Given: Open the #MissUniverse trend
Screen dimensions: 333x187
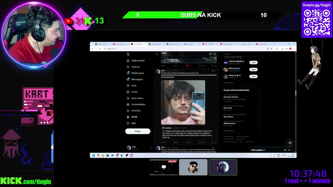Looking at the screenshot, I should [229, 123].
